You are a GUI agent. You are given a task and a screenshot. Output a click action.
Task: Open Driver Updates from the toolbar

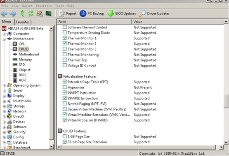(x=154, y=14)
